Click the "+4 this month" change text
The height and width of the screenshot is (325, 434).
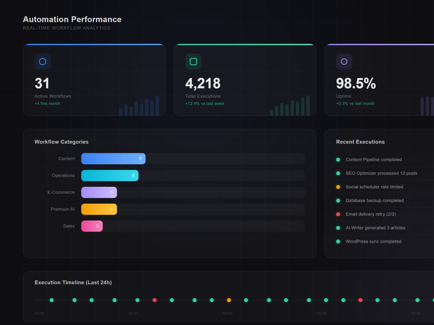(x=47, y=104)
